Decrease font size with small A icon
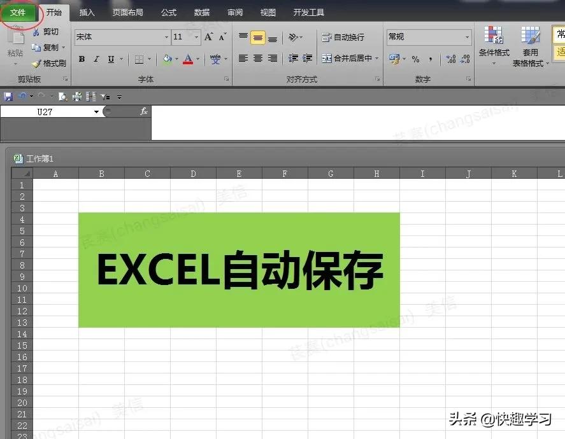The image size is (565, 439). 223,37
